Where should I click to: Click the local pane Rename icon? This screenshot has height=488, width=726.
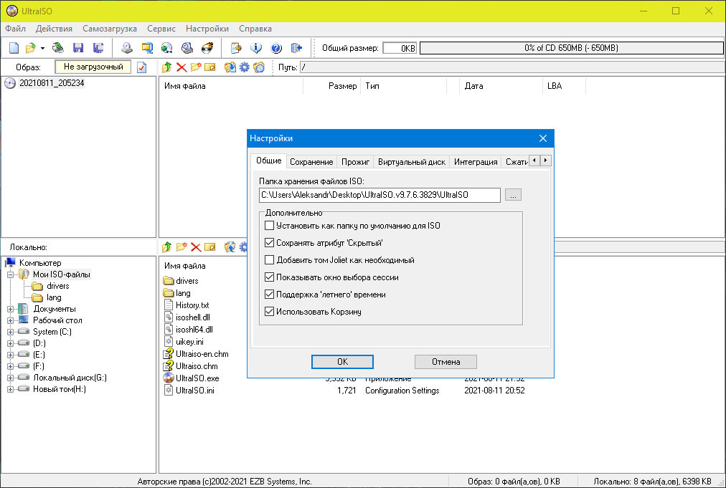210,247
